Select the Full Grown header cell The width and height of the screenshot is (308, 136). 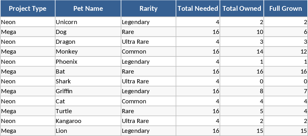[286, 9]
